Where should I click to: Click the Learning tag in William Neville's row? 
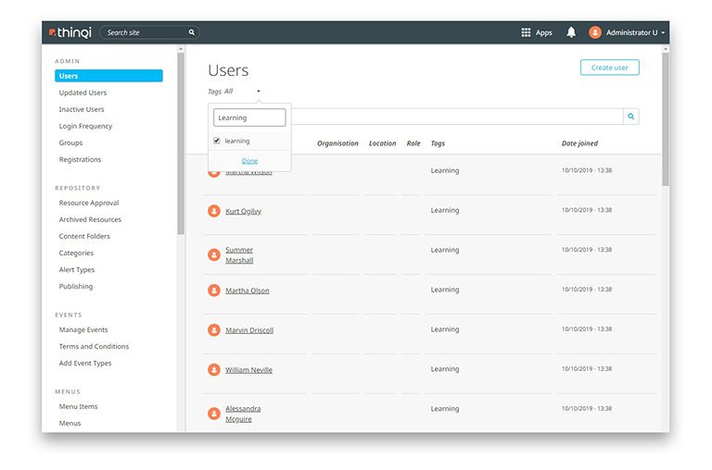click(445, 369)
